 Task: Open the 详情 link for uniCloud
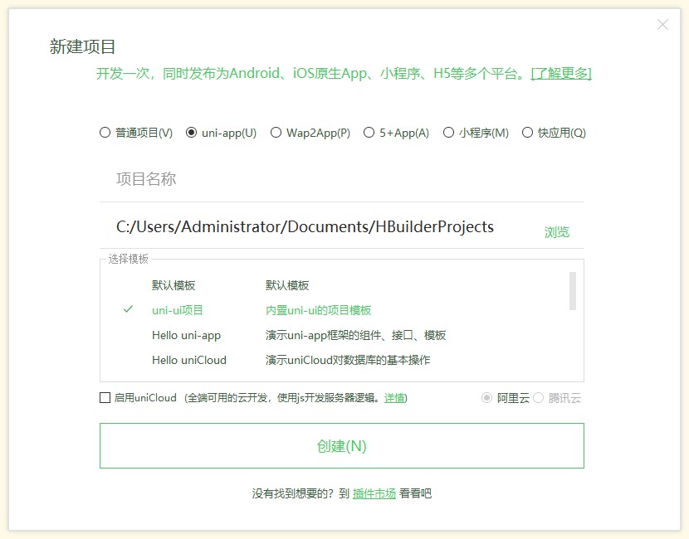[x=394, y=398]
